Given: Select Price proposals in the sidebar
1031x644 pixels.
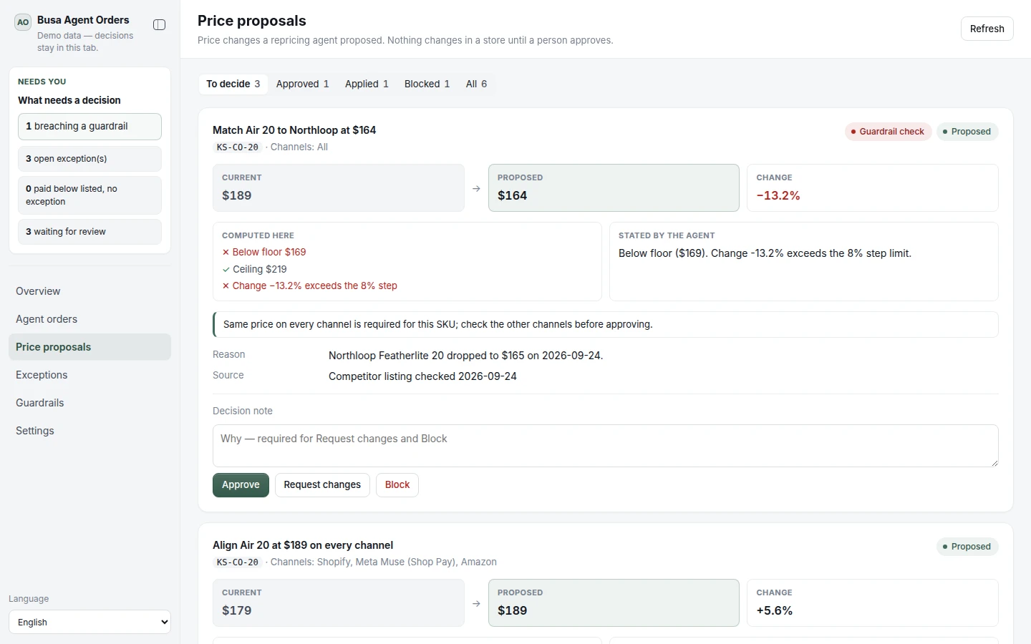Looking at the screenshot, I should (89, 347).
